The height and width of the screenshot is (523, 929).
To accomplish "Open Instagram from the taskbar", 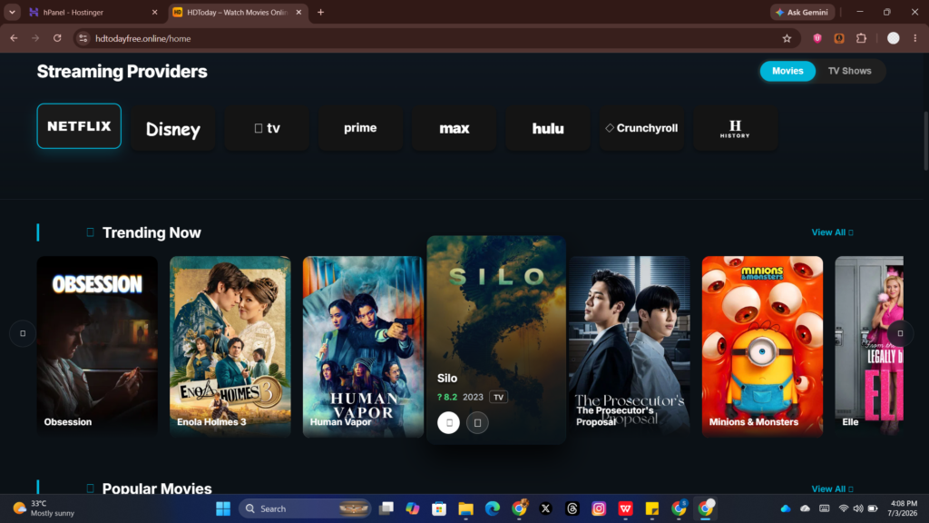I will [x=599, y=508].
